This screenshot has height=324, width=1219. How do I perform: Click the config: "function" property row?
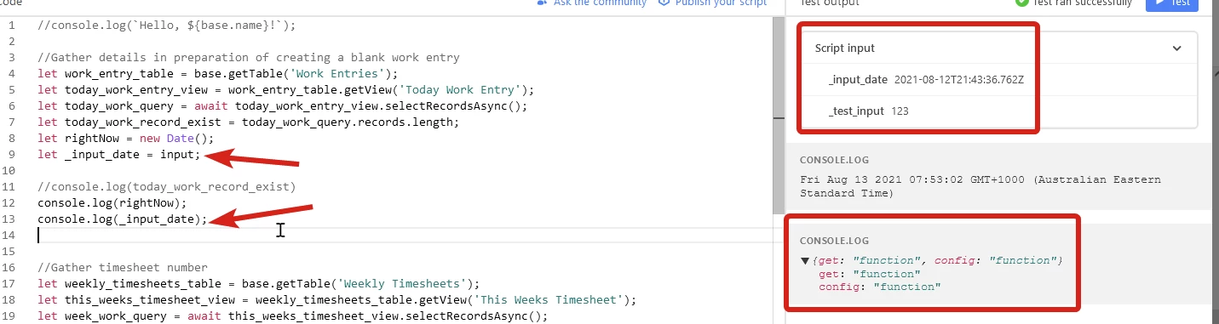[x=879, y=287]
